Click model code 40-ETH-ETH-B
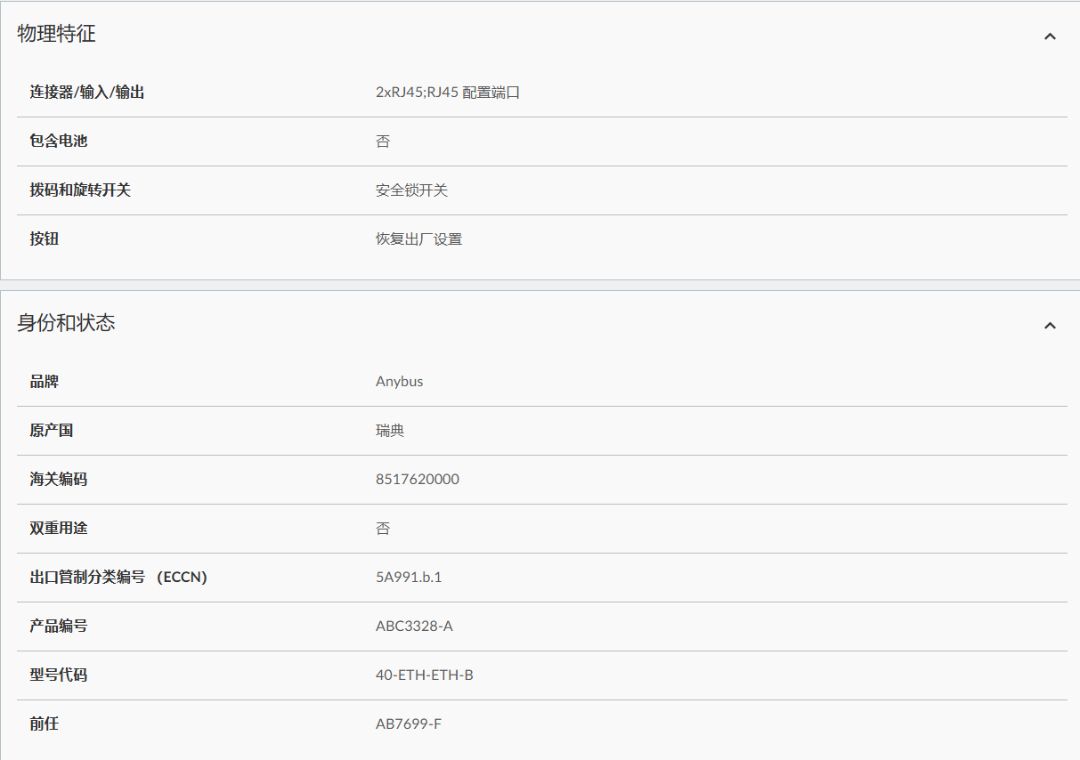The width and height of the screenshot is (1080, 760). [x=425, y=675]
